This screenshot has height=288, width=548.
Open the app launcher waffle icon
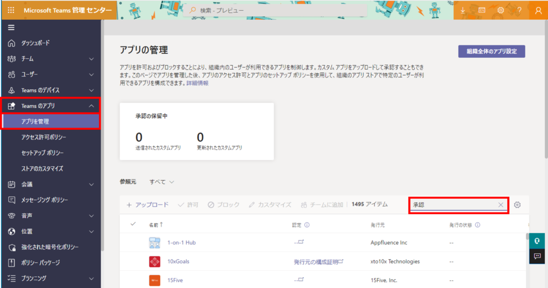coord(11,10)
